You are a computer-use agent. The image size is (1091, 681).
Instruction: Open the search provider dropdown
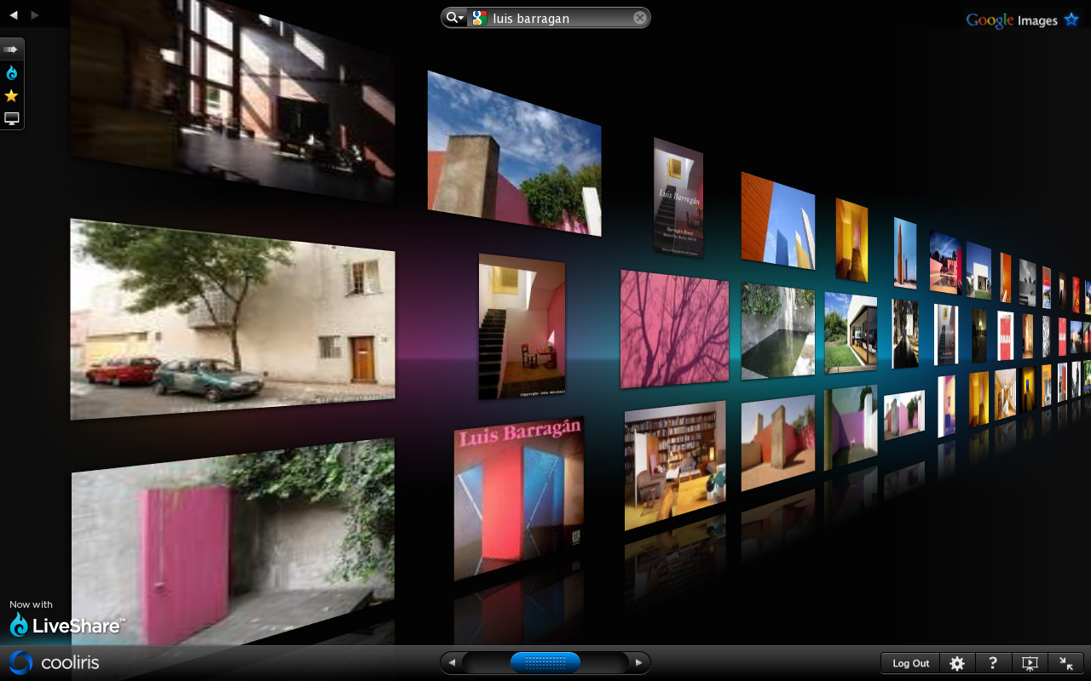(455, 18)
